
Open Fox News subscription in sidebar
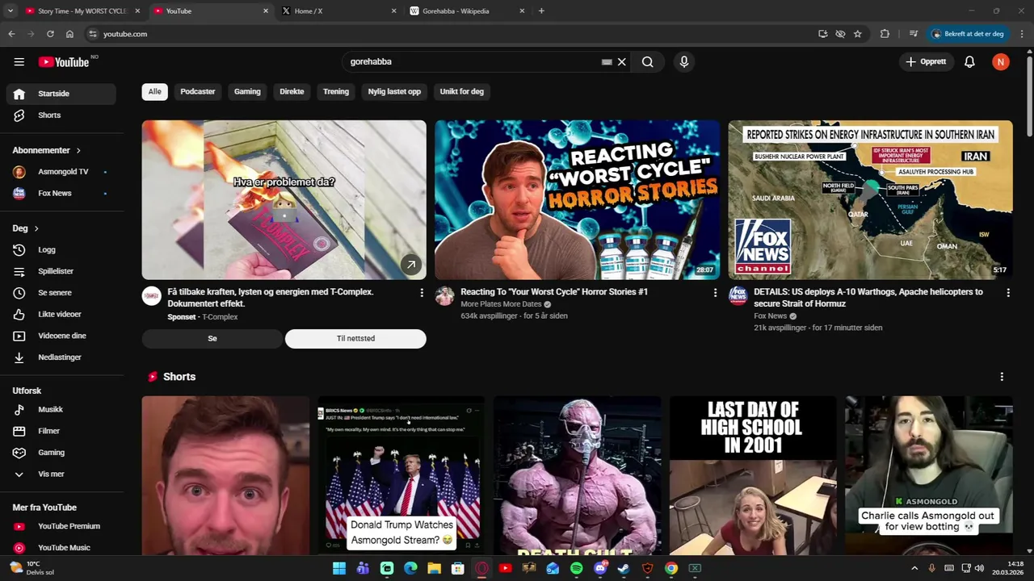[x=61, y=194]
